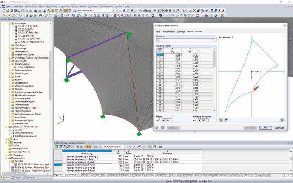Select Flächenlager in project navigator
Screen dimensions: 293x183
tap(20, 48)
